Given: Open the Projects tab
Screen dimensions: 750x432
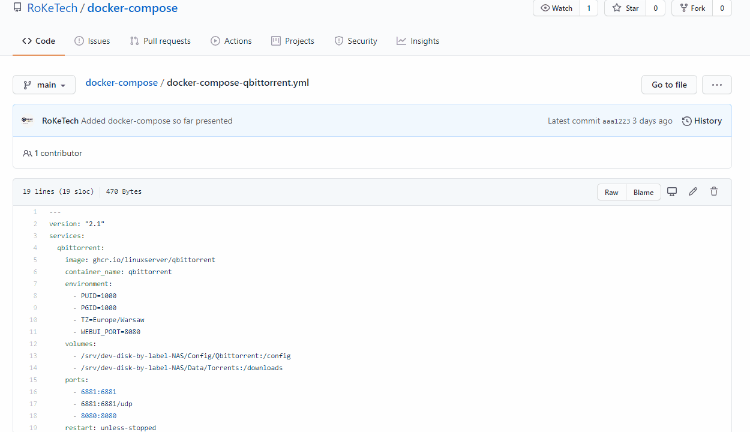Looking at the screenshot, I should pos(293,41).
